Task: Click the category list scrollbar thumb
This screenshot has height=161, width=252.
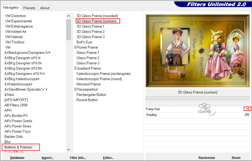Action: click(x=69, y=30)
